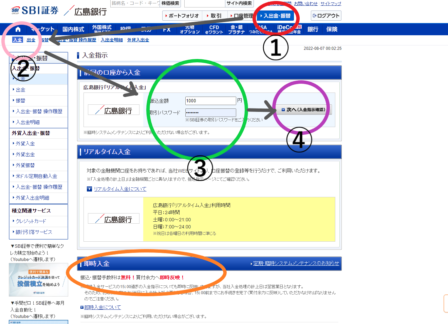Screen dimensions: 448x324
Task: Open the ポートフォリオ menu
Action: coord(182,16)
